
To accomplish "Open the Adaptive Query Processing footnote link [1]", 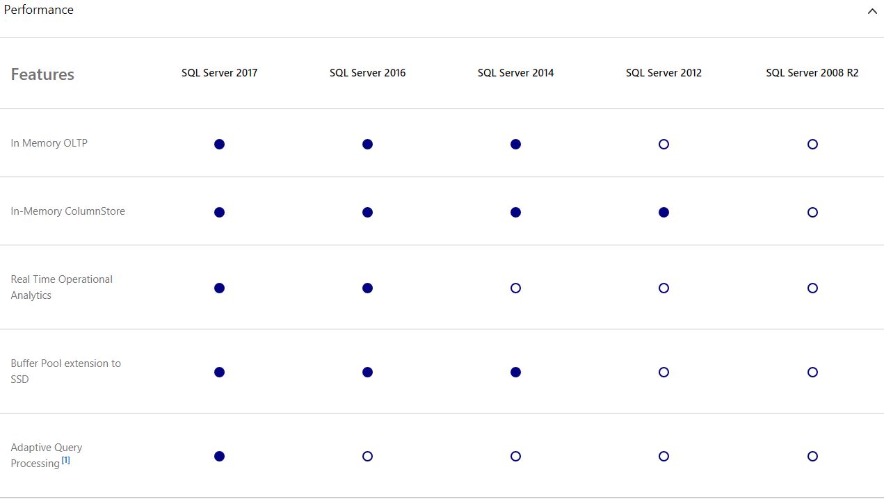I will click(x=65, y=459).
